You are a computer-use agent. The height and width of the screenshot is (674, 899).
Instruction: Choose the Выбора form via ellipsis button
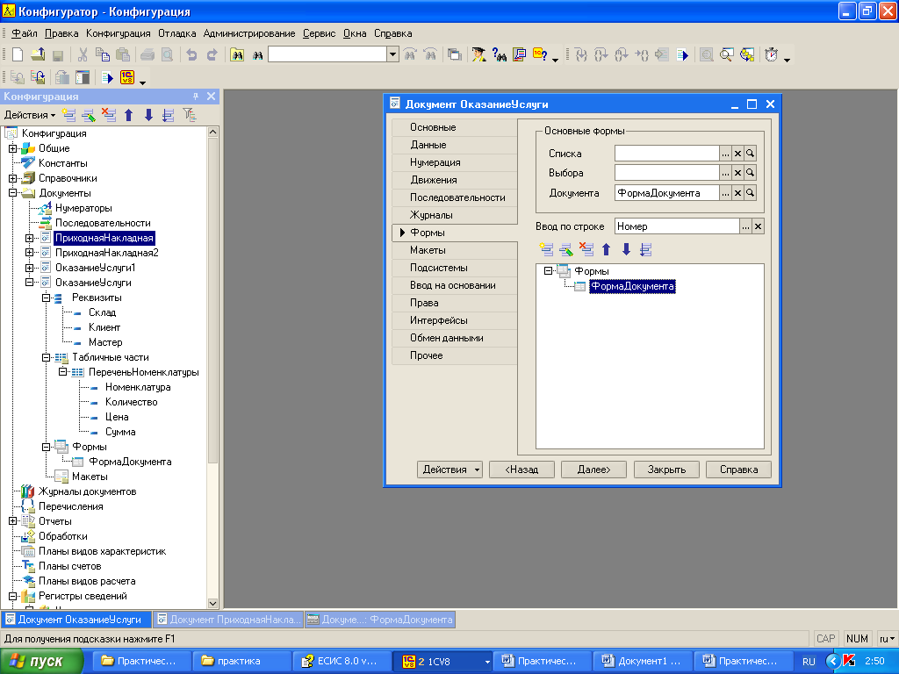pos(726,173)
